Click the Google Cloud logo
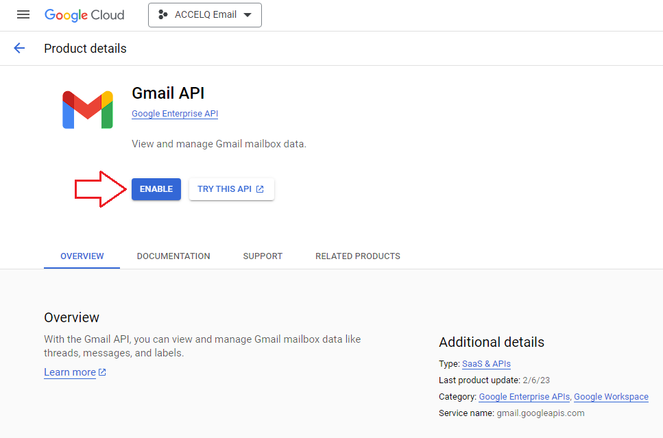Screen dimensions: 663x438 pyautogui.click(x=84, y=15)
